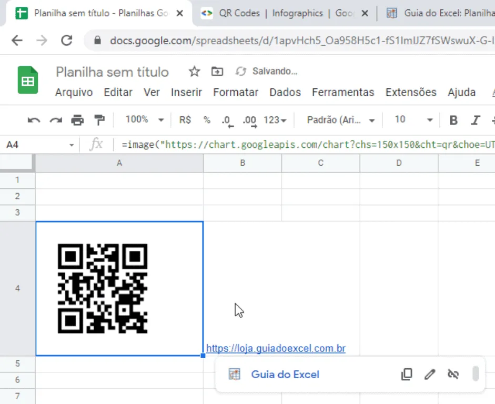Select the paint format roller icon

point(99,120)
